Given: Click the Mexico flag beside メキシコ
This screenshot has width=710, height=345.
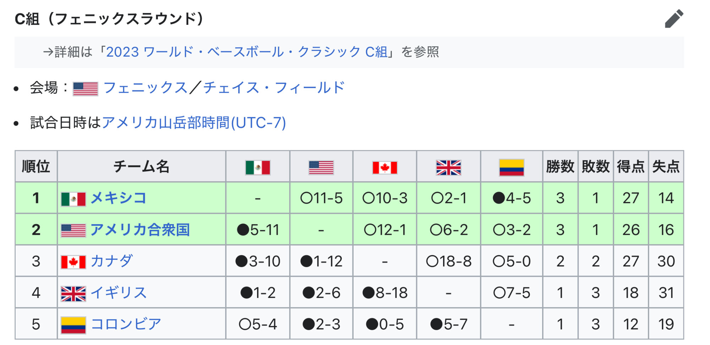Looking at the screenshot, I should point(73,199).
